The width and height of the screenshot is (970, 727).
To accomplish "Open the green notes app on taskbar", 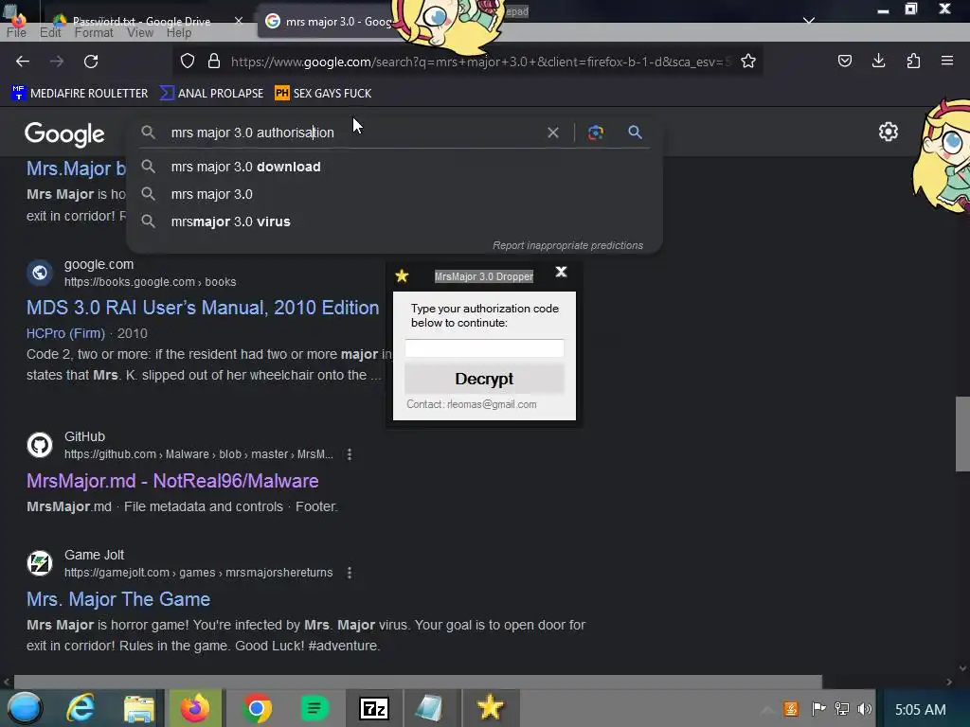I will (x=314, y=708).
